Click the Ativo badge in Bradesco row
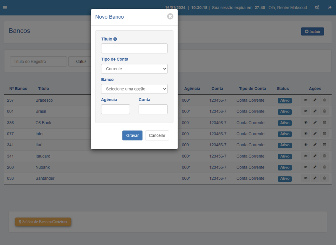This screenshot has width=336, height=245. pyautogui.click(x=284, y=100)
